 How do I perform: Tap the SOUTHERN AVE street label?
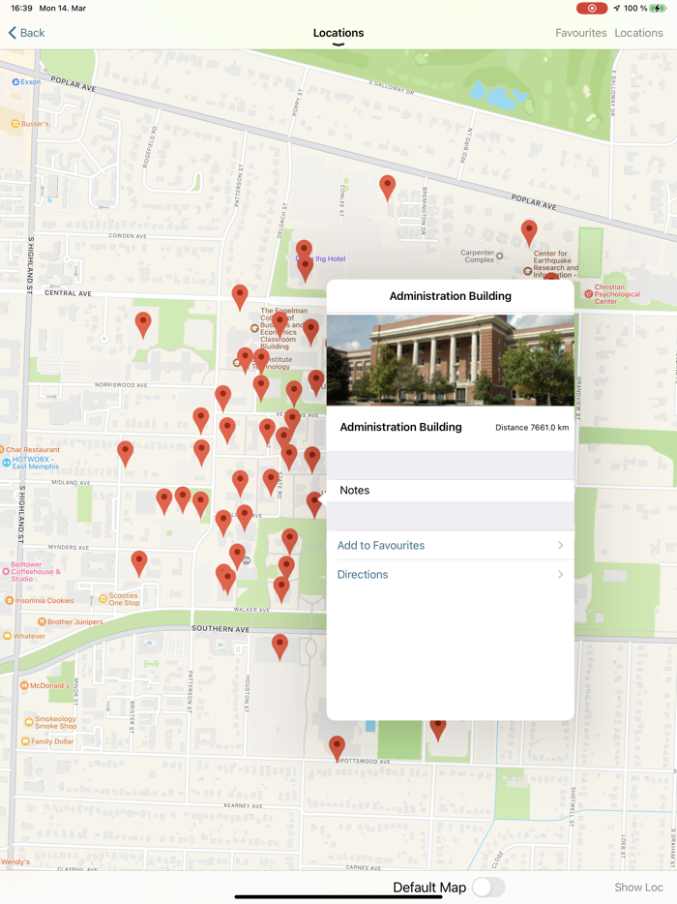click(221, 629)
